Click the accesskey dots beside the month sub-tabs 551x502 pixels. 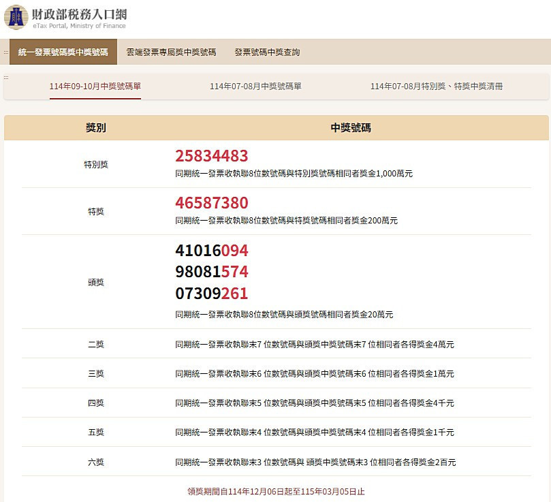6,77
